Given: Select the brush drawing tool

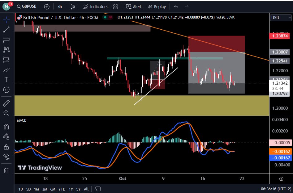Looking at the screenshot, I should point(6,70).
